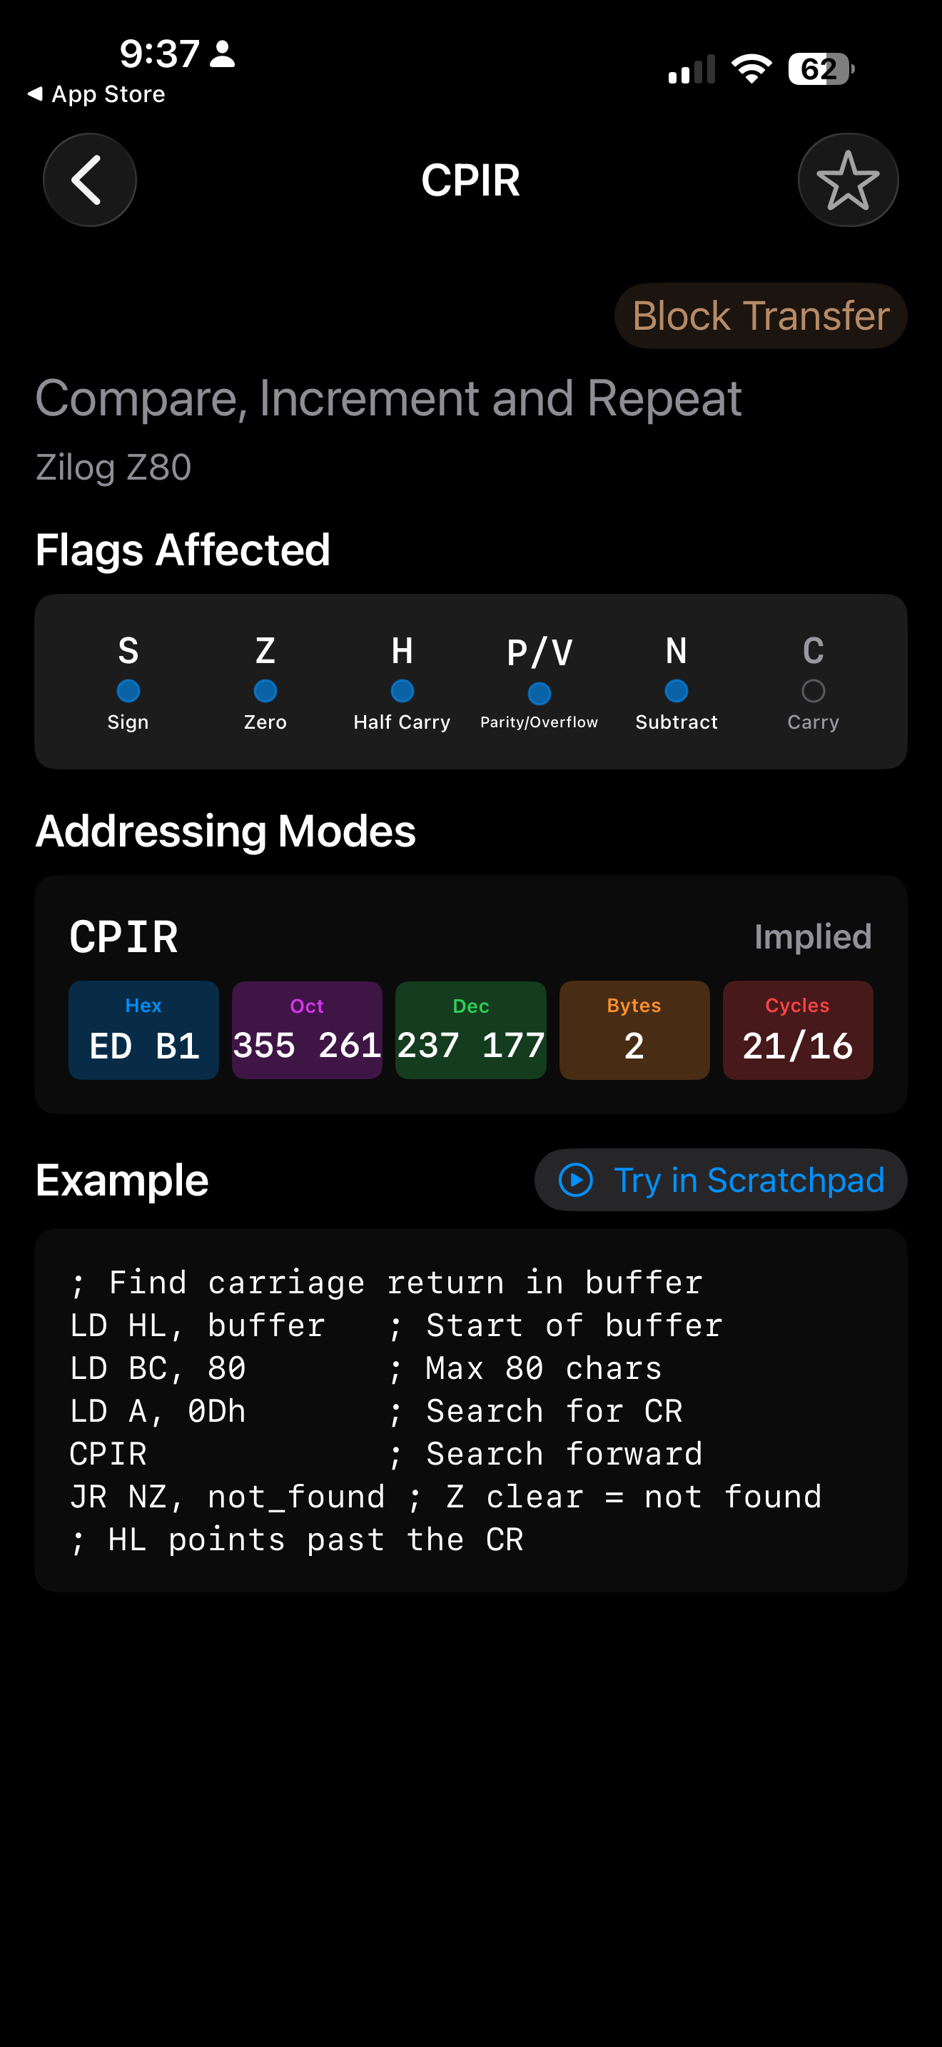Tap the empty Carry flag indicator
This screenshot has height=2047, width=942.
[813, 692]
